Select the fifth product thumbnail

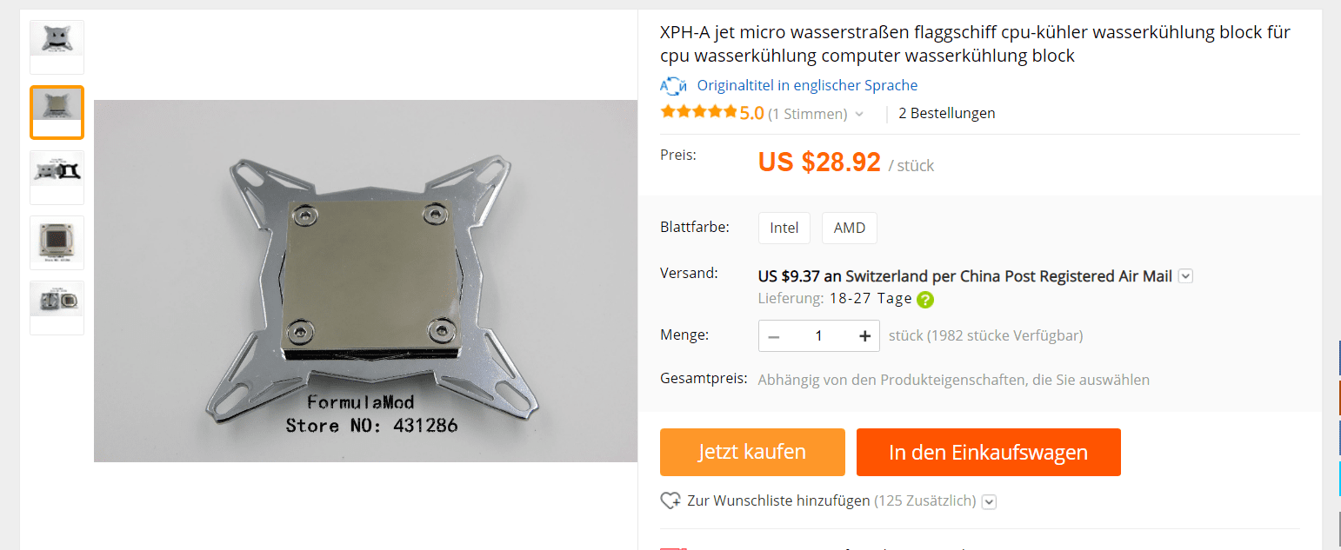click(x=57, y=308)
